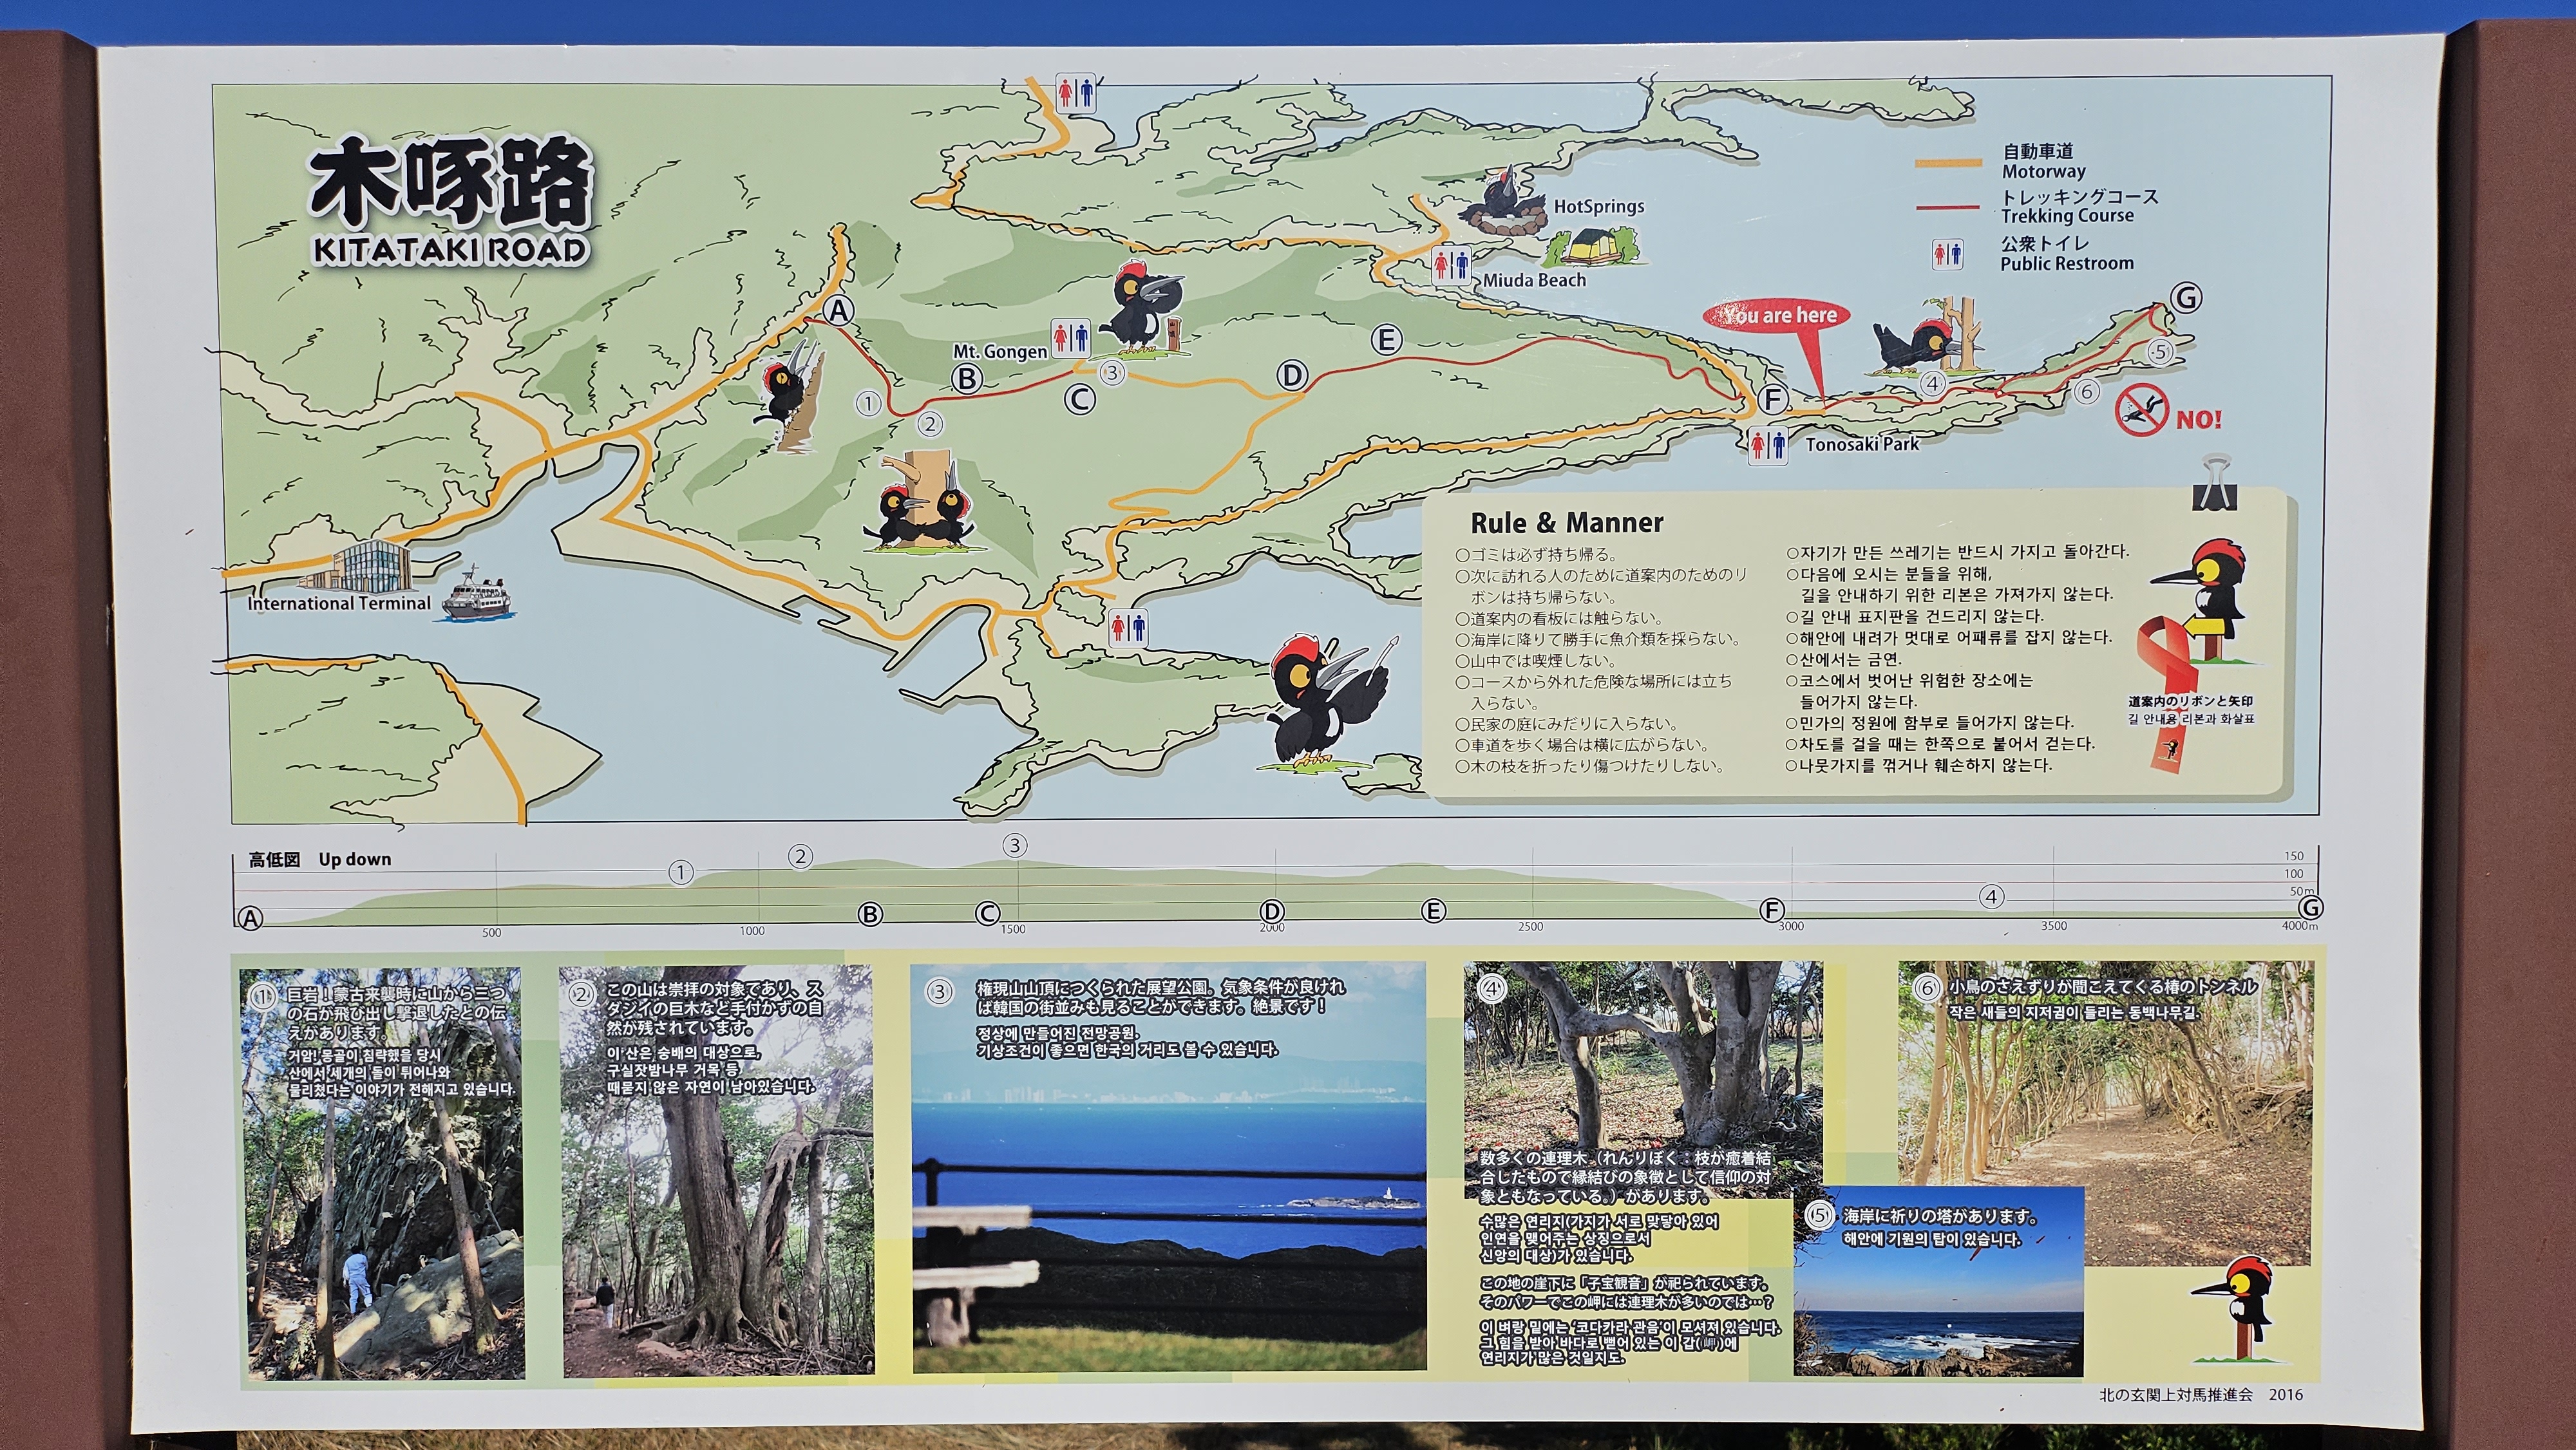Viewport: 2576px width, 1450px height.
Task: Click the red Trekking Course legend line
Action: [1949, 208]
